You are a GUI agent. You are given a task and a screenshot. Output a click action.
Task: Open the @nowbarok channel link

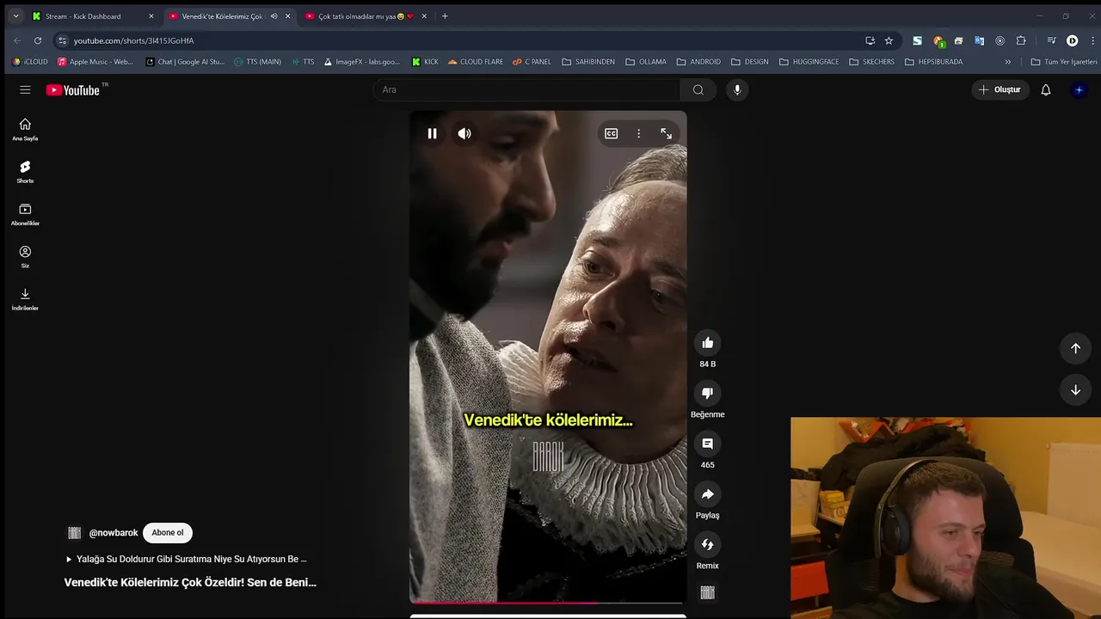(x=114, y=533)
